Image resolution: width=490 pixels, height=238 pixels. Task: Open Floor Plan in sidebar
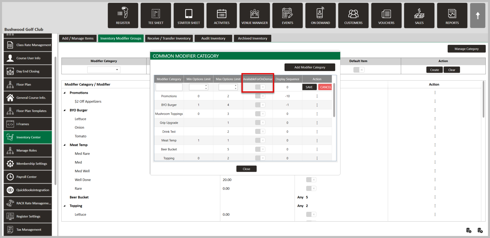click(28, 84)
